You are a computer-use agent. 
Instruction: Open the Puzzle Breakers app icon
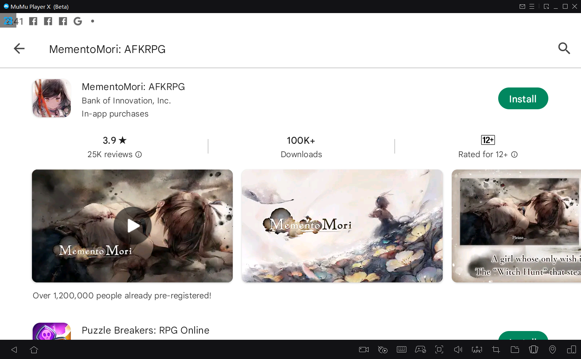click(x=52, y=331)
